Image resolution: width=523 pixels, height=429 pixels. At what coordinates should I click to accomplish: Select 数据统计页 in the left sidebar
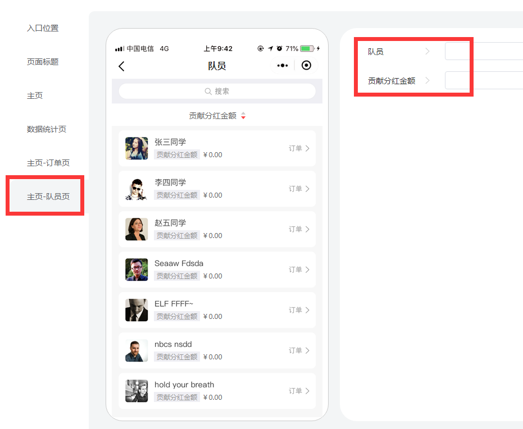(47, 129)
